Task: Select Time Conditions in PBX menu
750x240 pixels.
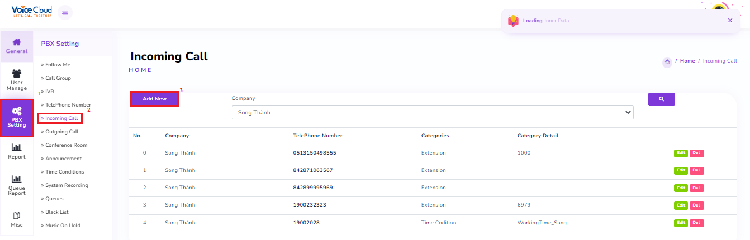Action: click(64, 172)
